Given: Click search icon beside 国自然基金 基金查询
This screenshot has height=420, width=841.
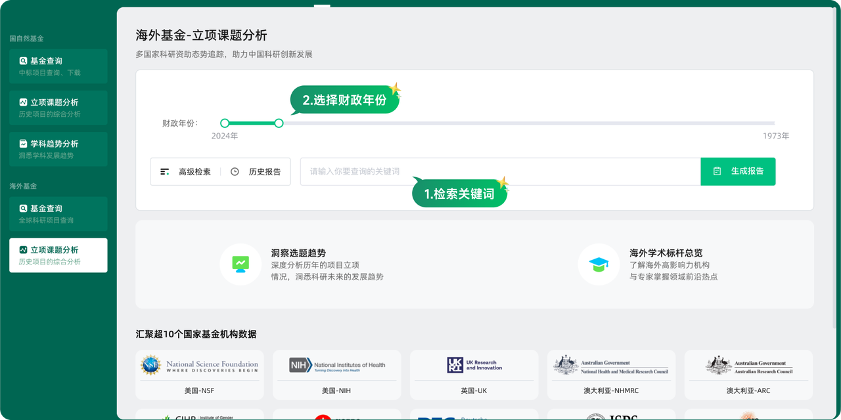Looking at the screenshot, I should (x=23, y=61).
